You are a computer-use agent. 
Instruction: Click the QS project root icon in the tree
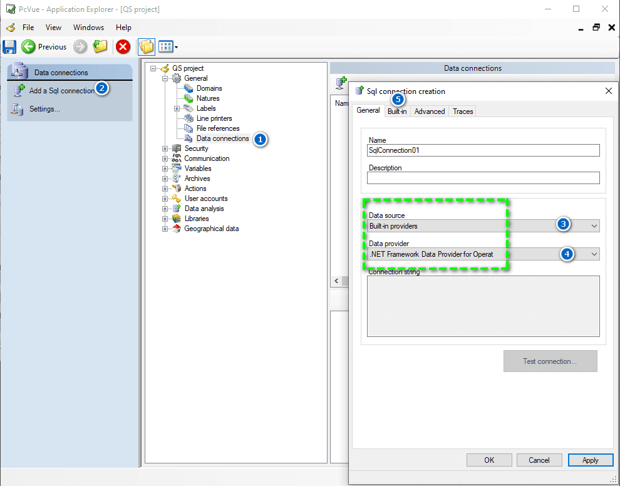[x=165, y=68]
